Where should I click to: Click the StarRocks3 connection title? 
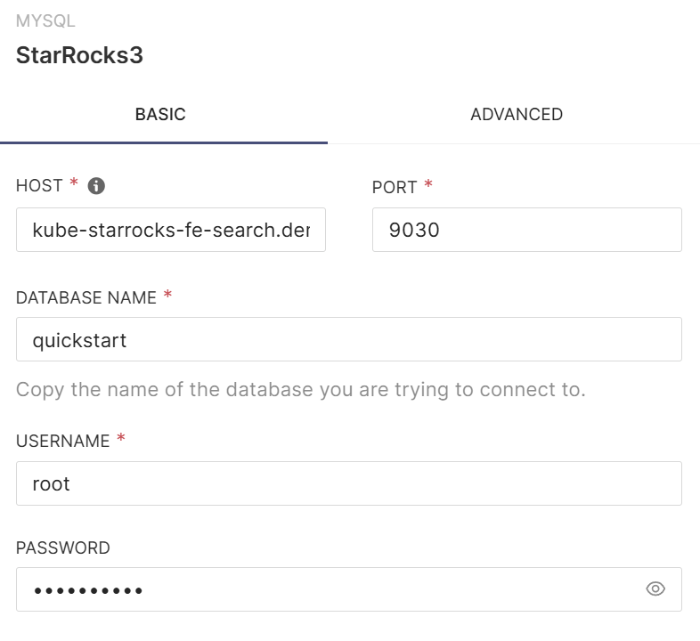(79, 55)
